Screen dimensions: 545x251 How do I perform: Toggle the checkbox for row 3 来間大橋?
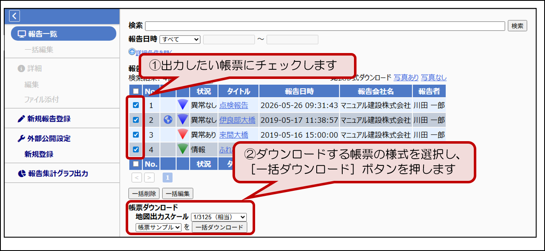tap(136, 134)
